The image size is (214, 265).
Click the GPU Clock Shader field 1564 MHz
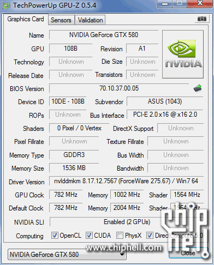[187, 195]
